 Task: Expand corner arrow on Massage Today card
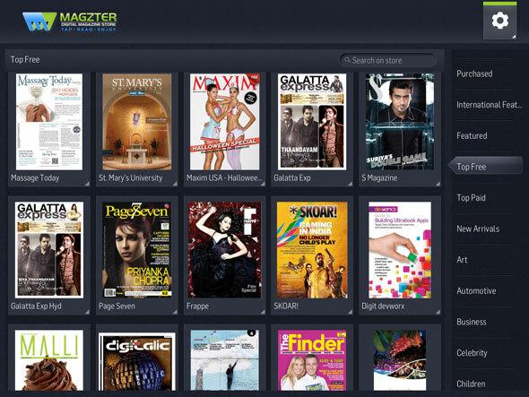[x=87, y=184]
